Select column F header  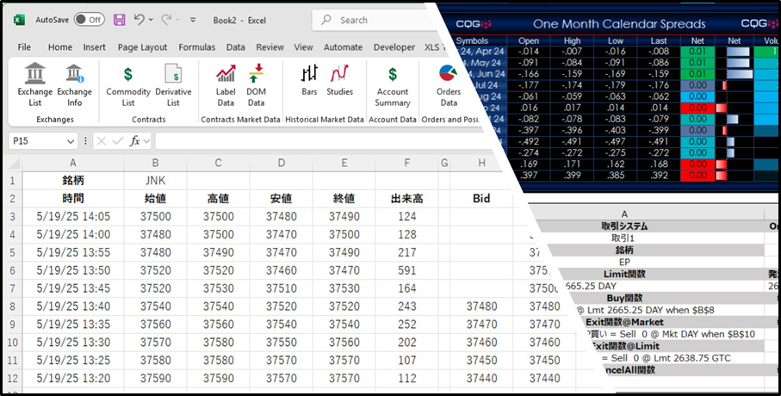click(407, 163)
